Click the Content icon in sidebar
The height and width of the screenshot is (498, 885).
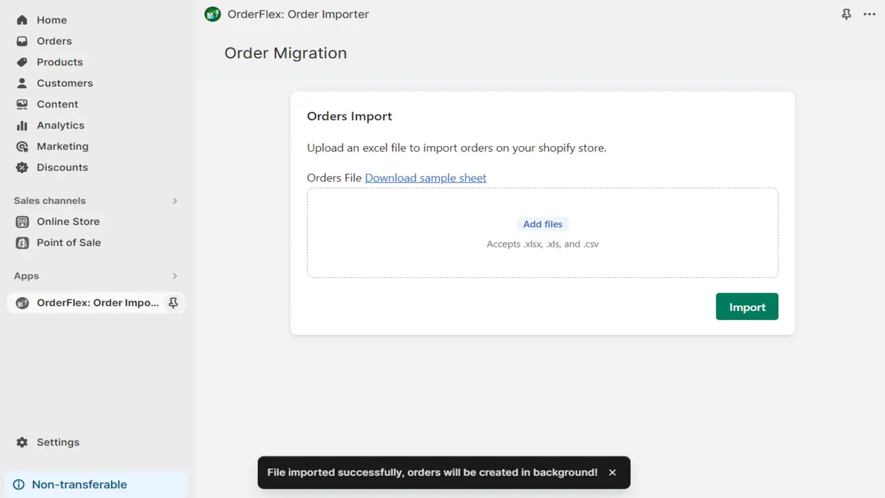tap(22, 104)
